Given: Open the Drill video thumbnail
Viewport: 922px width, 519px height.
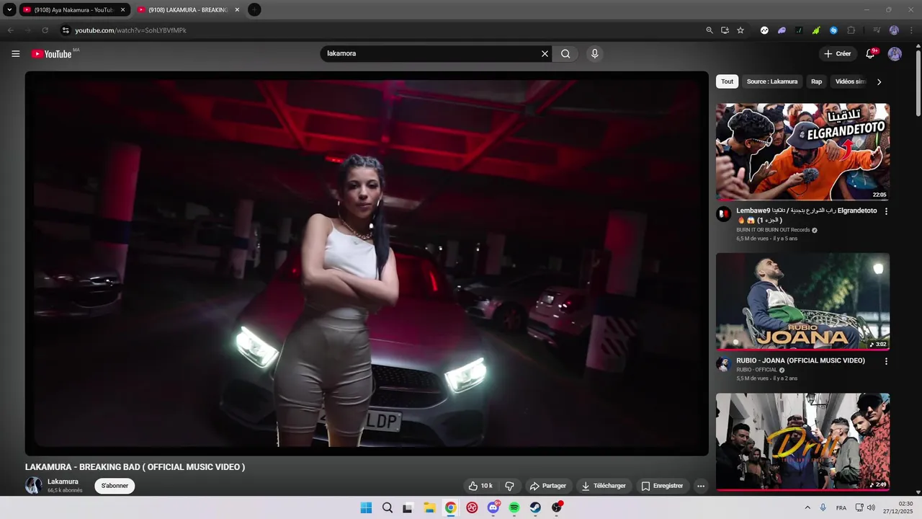Looking at the screenshot, I should point(802,442).
